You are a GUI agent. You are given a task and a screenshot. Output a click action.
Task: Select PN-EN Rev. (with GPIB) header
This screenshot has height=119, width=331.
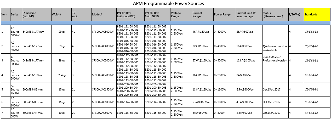pyautogui.click(x=157, y=15)
